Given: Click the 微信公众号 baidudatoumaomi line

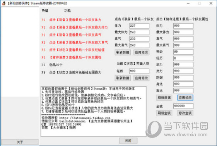Looking at the screenshot, I should tap(87, 121).
